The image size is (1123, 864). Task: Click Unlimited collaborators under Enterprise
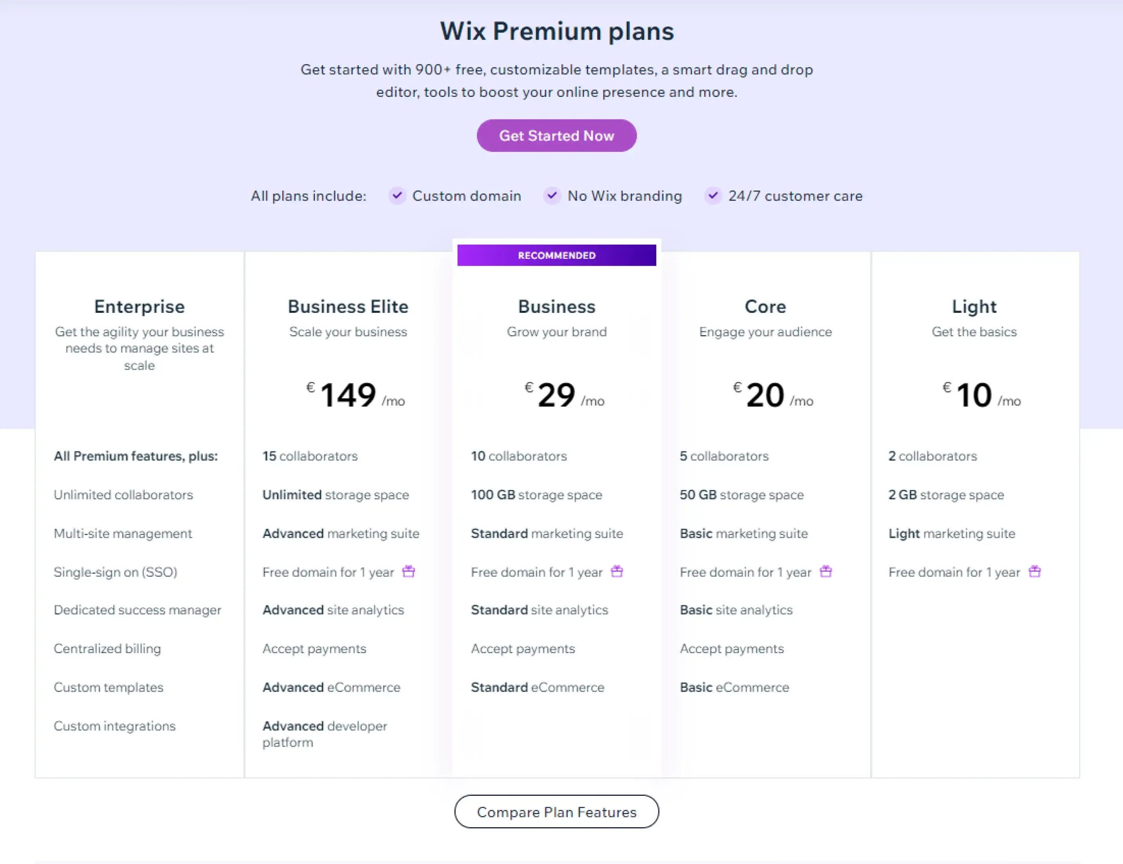124,495
